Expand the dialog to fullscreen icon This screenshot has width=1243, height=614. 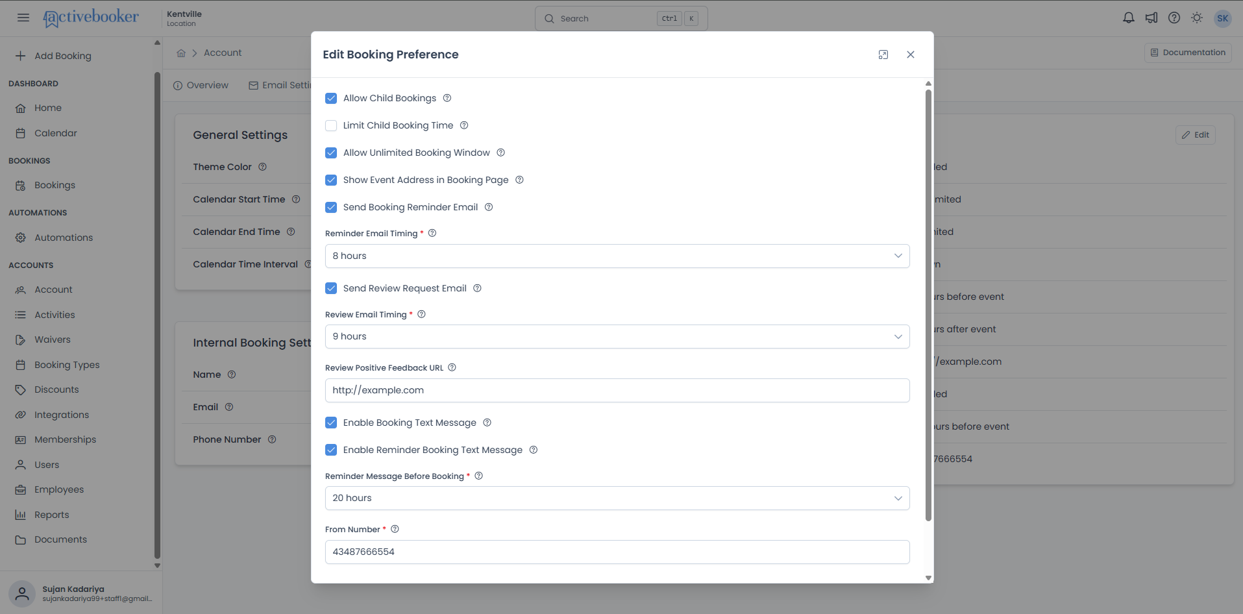pyautogui.click(x=883, y=55)
